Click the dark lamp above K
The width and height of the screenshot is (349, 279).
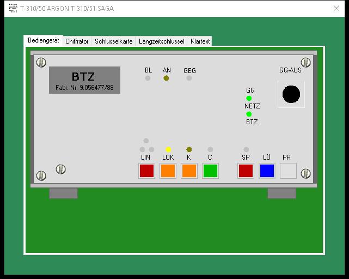[189, 149]
